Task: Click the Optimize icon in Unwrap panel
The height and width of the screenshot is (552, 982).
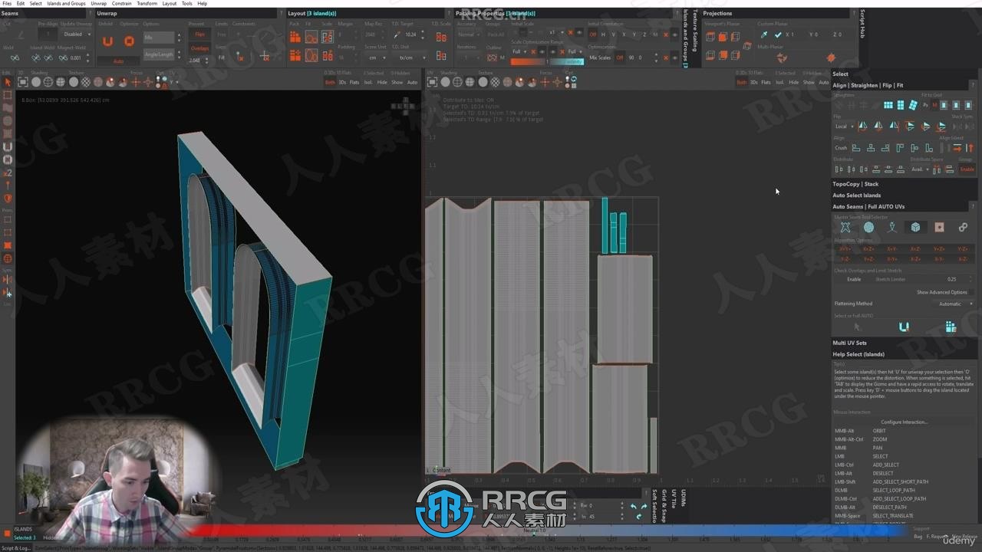Action: pos(129,41)
